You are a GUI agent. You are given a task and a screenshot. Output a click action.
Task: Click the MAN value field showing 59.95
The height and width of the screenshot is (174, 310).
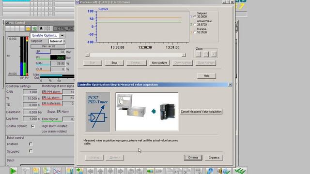[x=58, y=63]
